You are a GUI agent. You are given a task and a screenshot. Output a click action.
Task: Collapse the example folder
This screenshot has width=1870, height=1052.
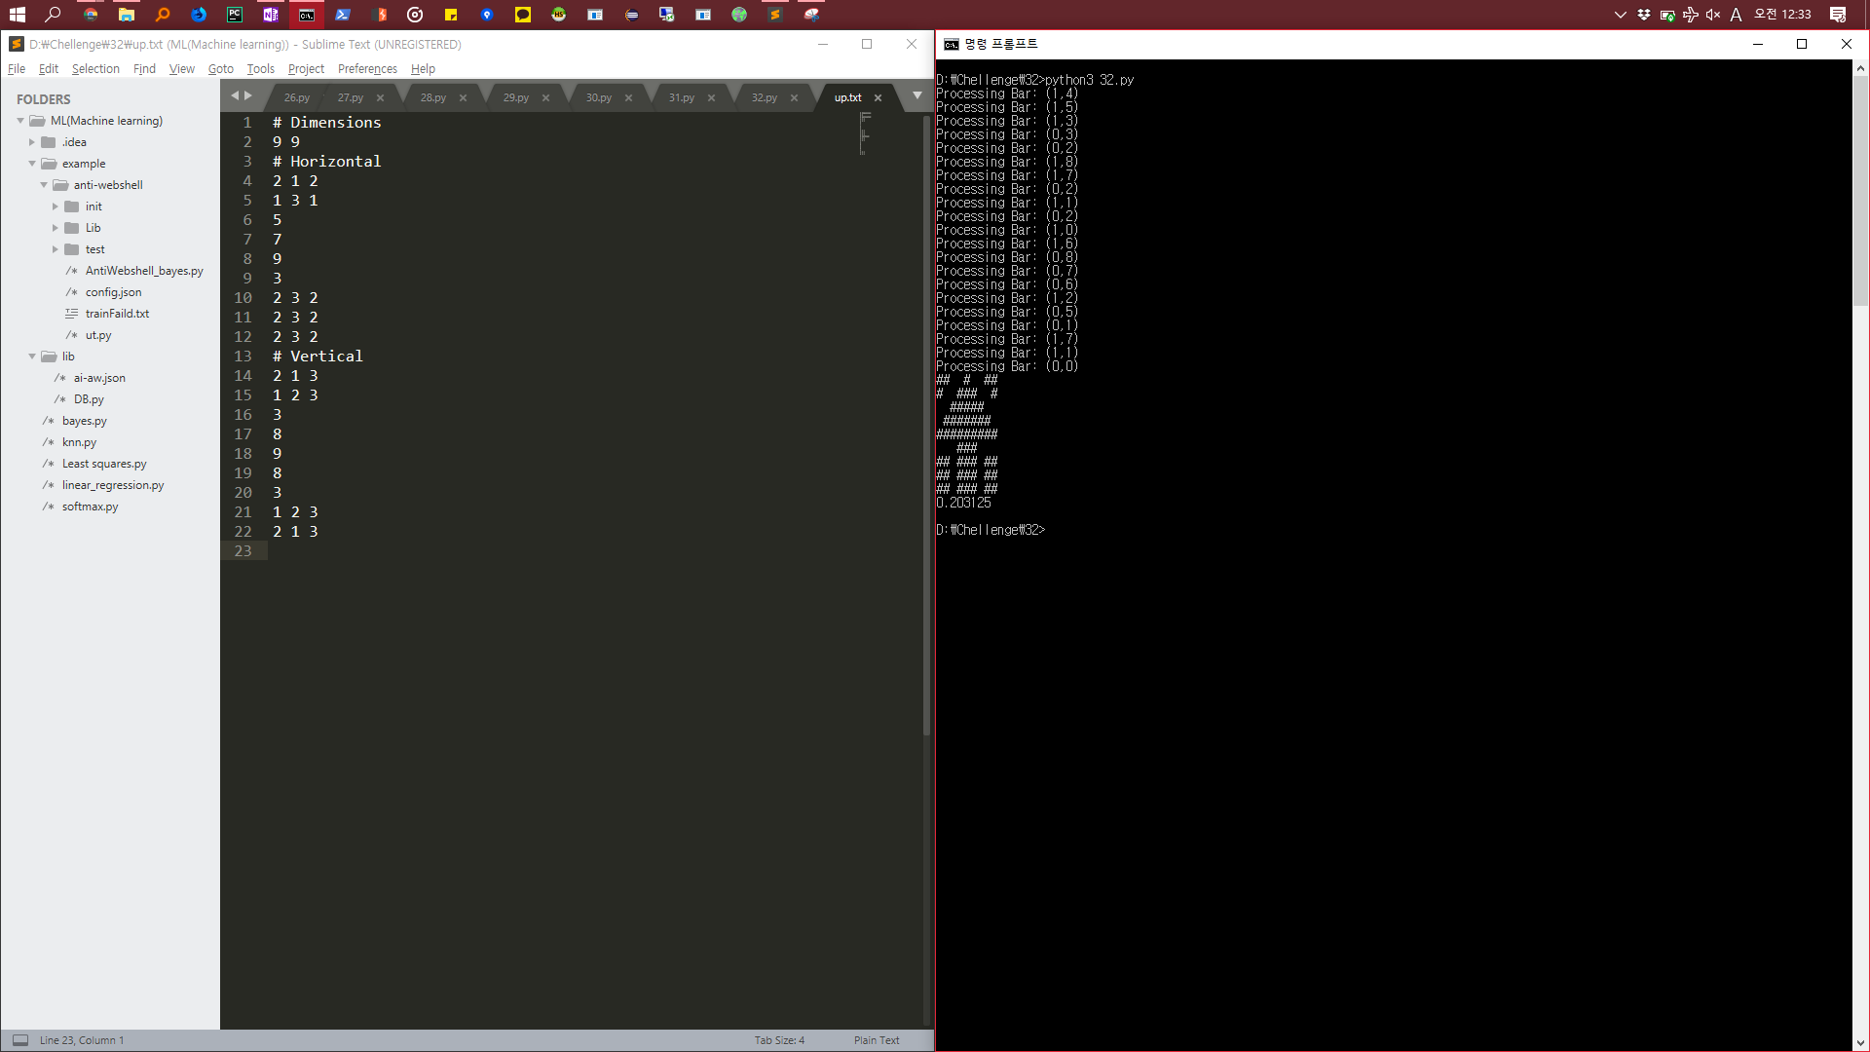32,164
